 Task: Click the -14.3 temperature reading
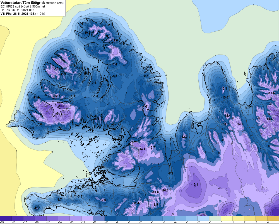165,190
